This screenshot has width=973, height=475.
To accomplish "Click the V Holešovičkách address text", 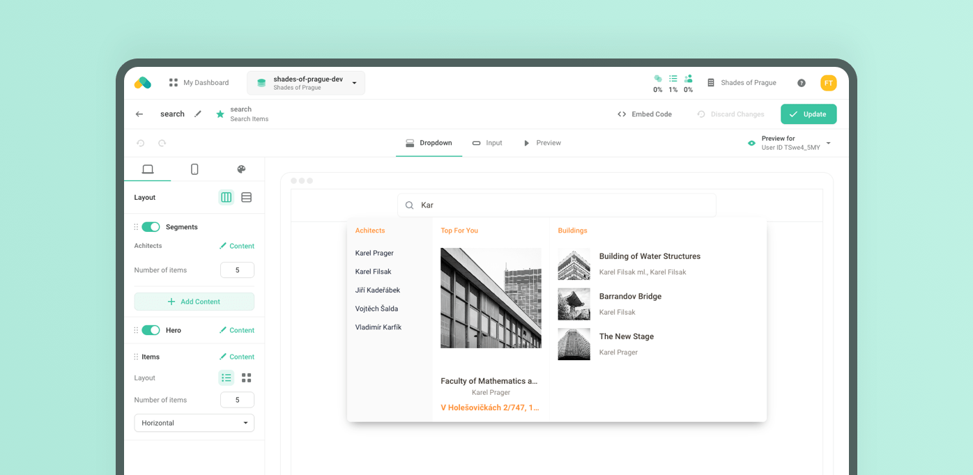I will 490,408.
